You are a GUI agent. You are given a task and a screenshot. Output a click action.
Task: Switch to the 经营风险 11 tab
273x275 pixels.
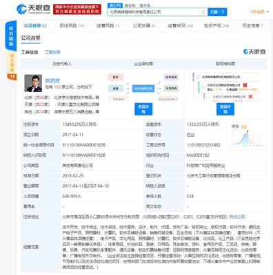tap(108, 25)
